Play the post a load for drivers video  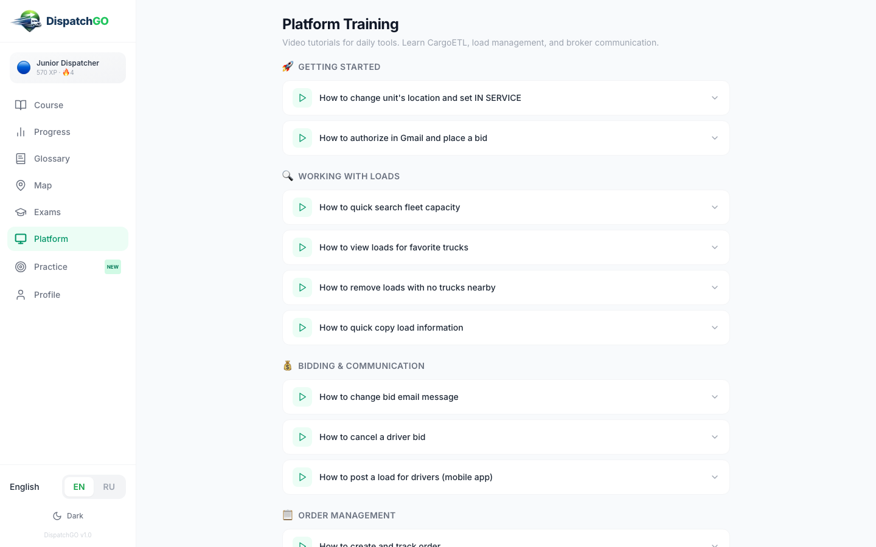302,477
